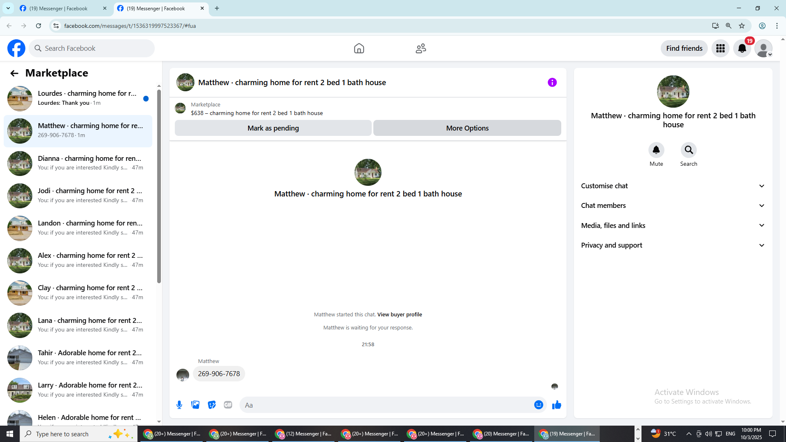This screenshot has height=442, width=786.
Task: Click the Windows taskbar search box
Action: [79, 434]
